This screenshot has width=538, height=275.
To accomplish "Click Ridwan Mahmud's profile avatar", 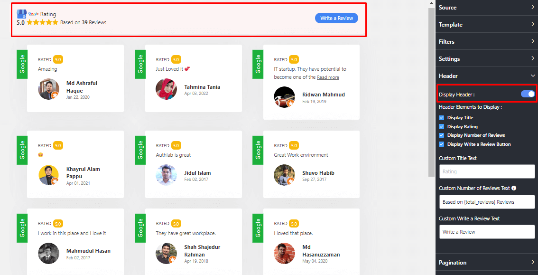I will [x=284, y=97].
